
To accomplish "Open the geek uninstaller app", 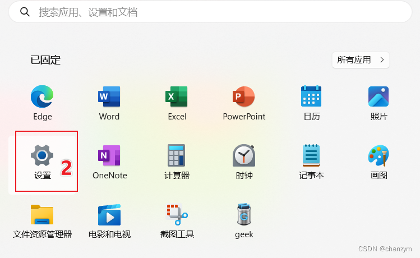I will 244,214.
